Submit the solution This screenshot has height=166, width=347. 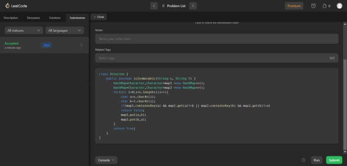click(x=334, y=160)
